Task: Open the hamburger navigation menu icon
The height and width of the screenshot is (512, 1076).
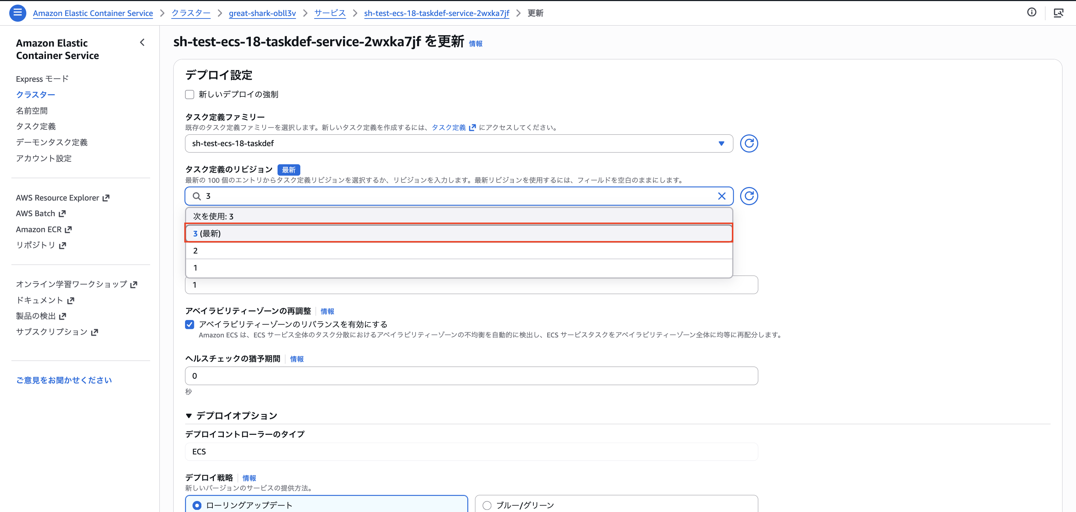Action: [17, 13]
